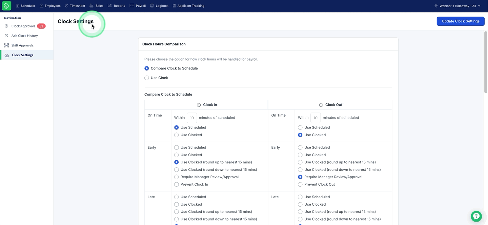Click the clock icon beside Clock Out header
The height and width of the screenshot is (225, 488).
point(321,105)
